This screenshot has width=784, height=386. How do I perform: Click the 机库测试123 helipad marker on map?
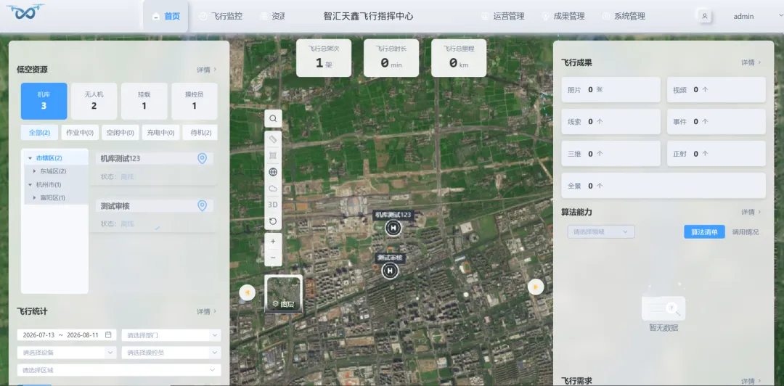[393, 228]
